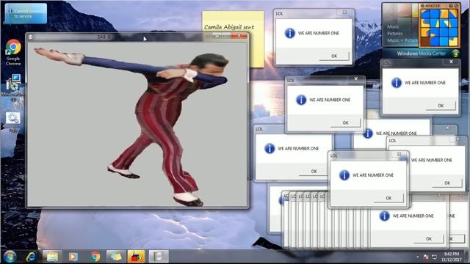Click the info icon in frontmost LOL dialog

coord(344,175)
